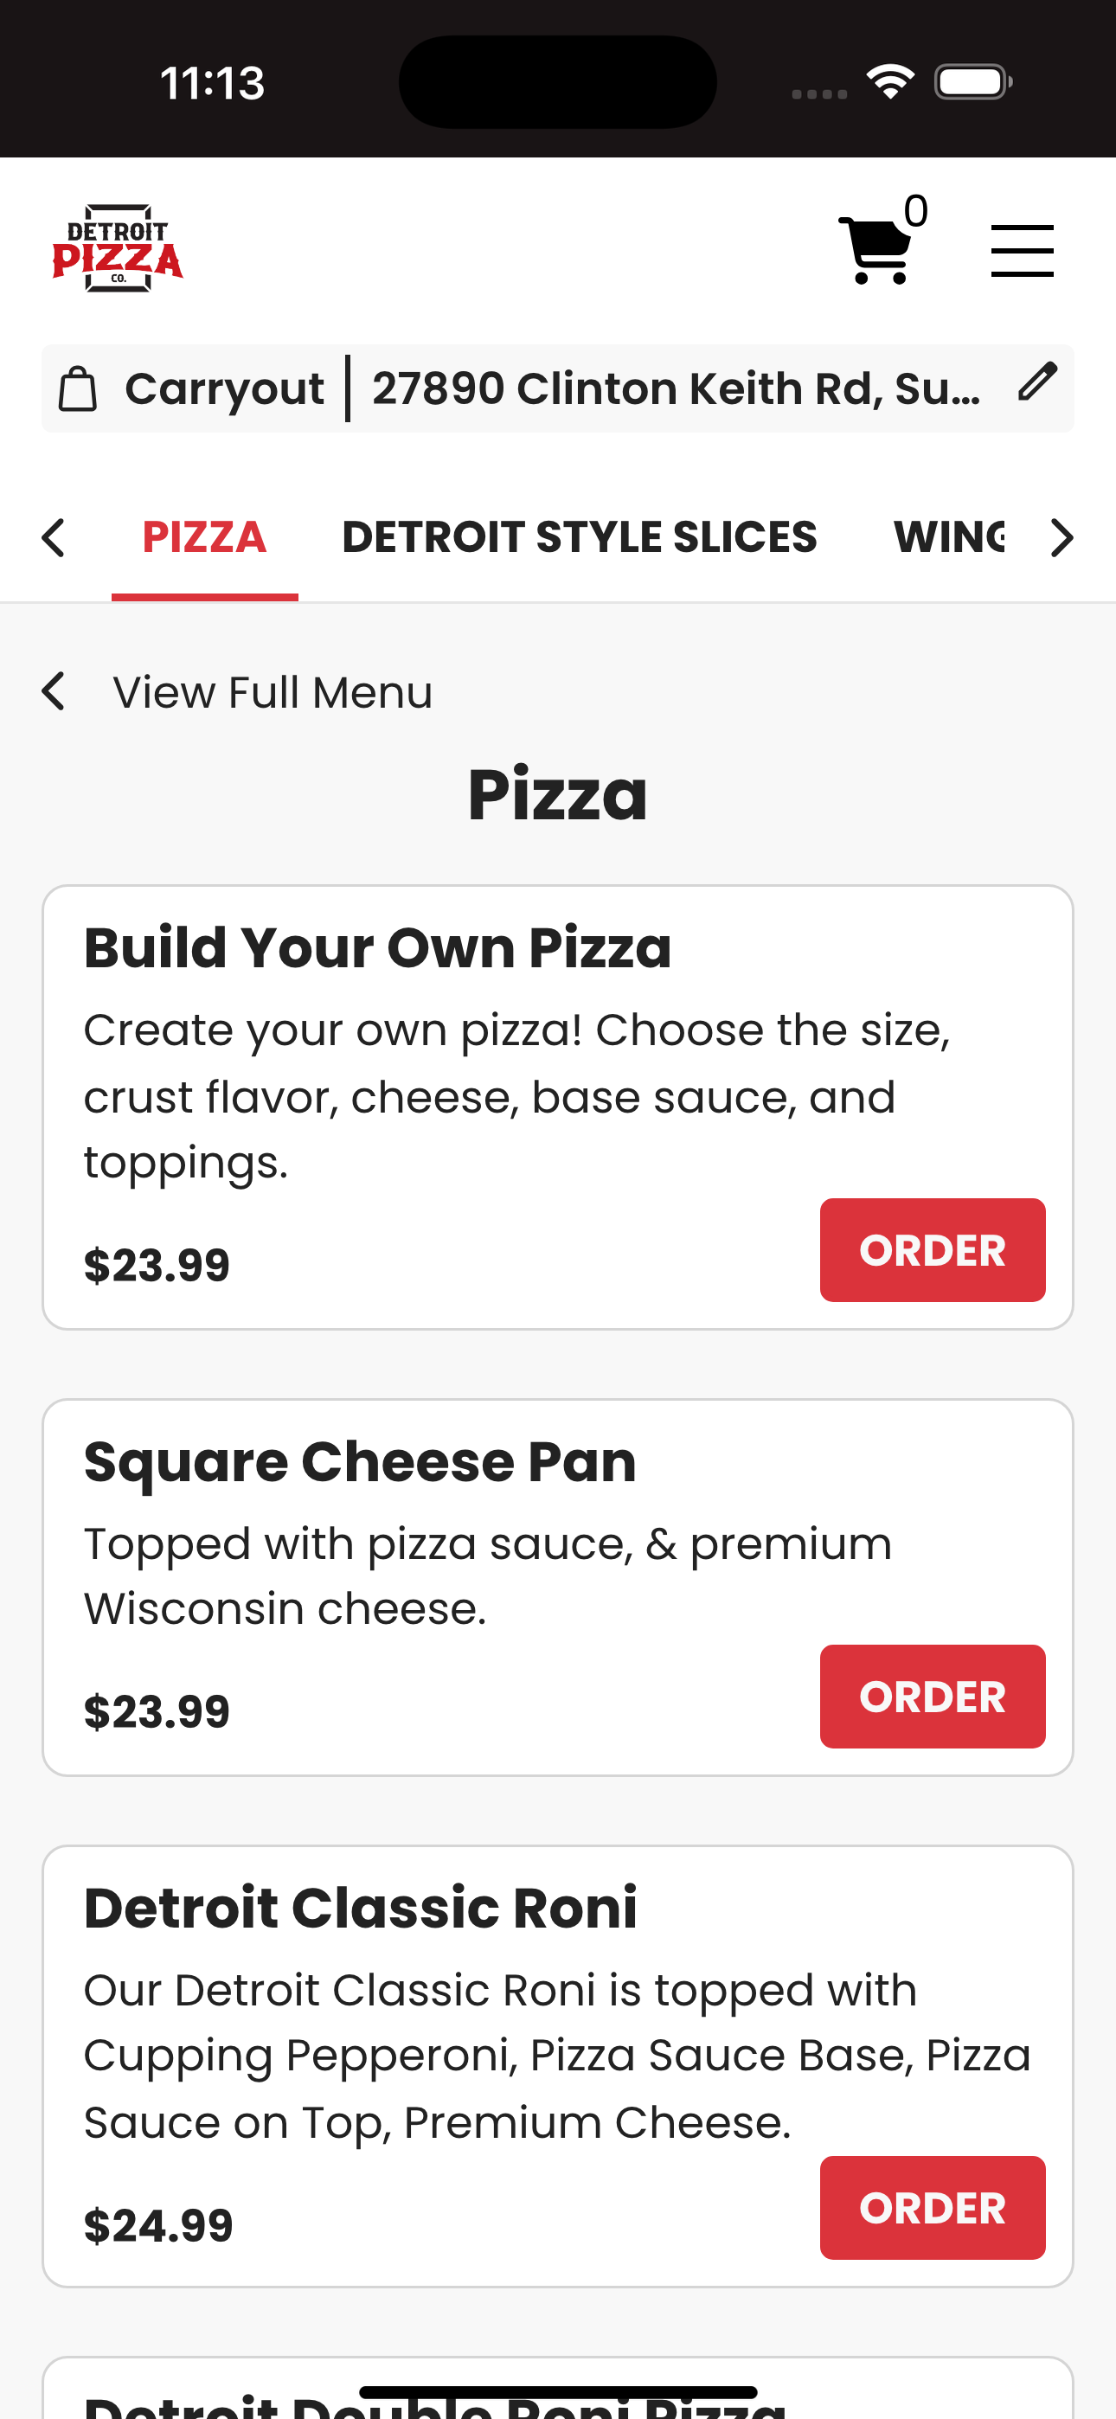Order the Detroit Classic Roni
The image size is (1116, 2419).
[x=932, y=2208]
